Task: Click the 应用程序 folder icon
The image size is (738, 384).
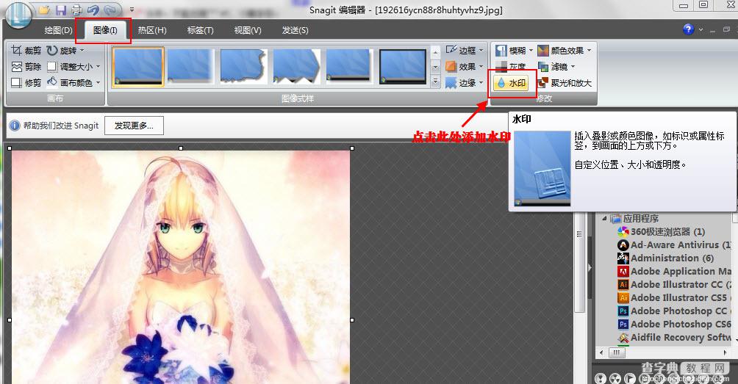Action: point(616,218)
